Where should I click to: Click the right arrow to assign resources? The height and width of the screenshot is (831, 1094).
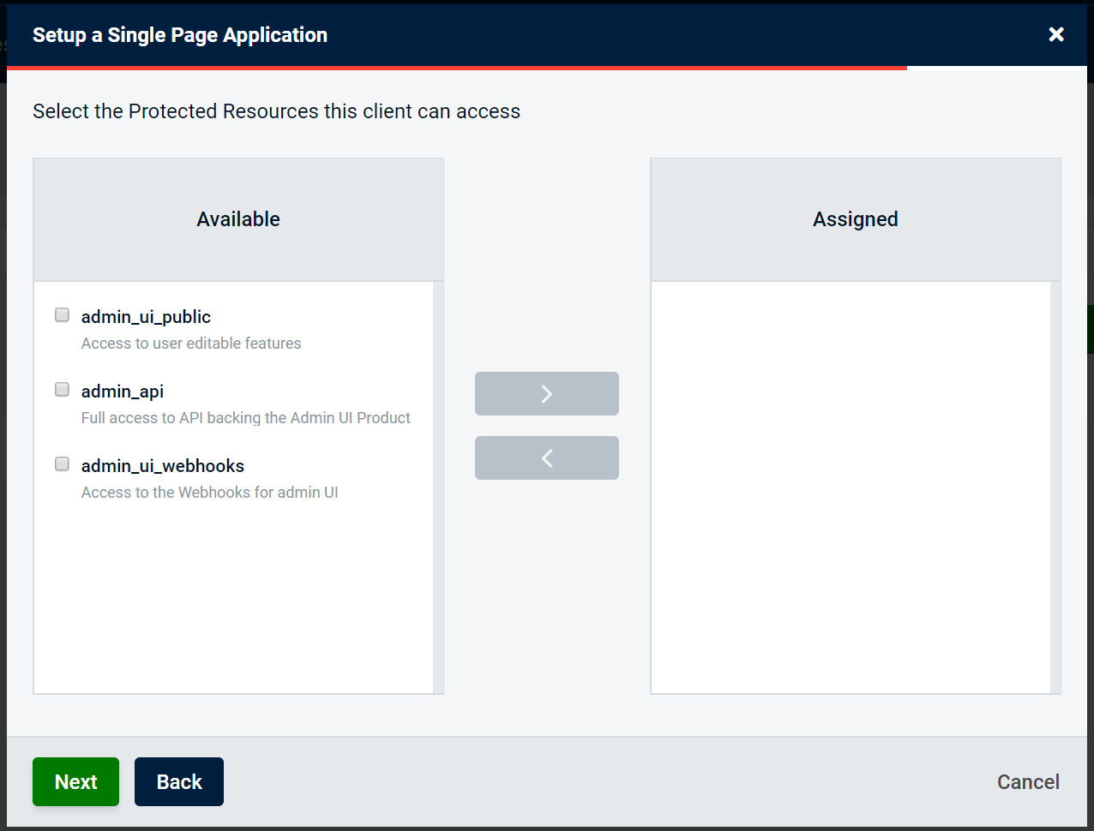click(x=547, y=393)
